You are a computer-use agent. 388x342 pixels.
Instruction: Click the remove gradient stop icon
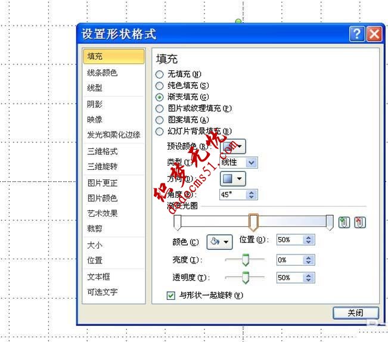[x=360, y=222]
